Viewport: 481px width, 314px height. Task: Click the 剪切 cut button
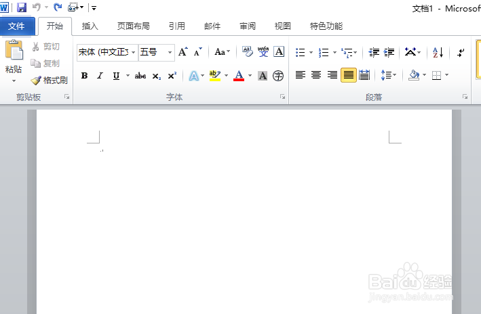[x=45, y=47]
